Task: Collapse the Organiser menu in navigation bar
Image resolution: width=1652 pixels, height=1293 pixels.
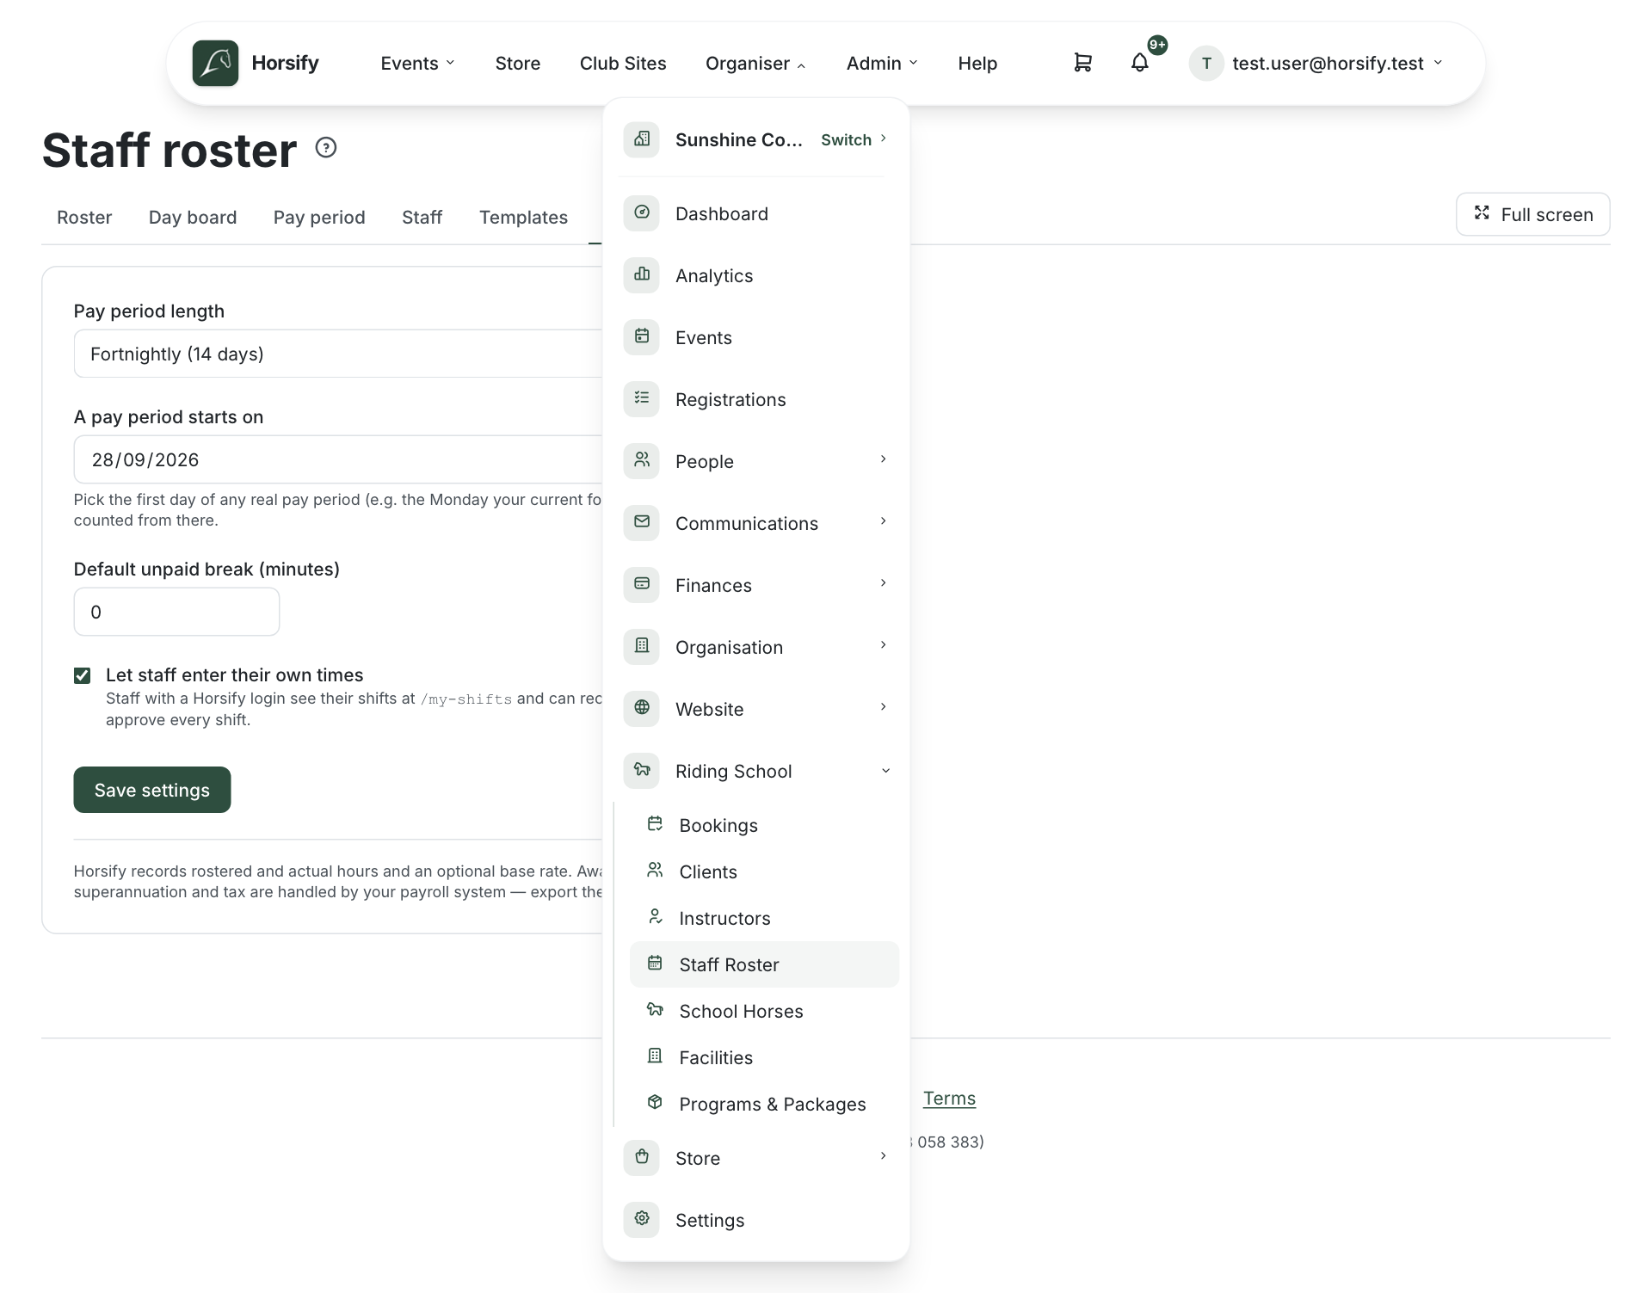Action: coord(755,63)
